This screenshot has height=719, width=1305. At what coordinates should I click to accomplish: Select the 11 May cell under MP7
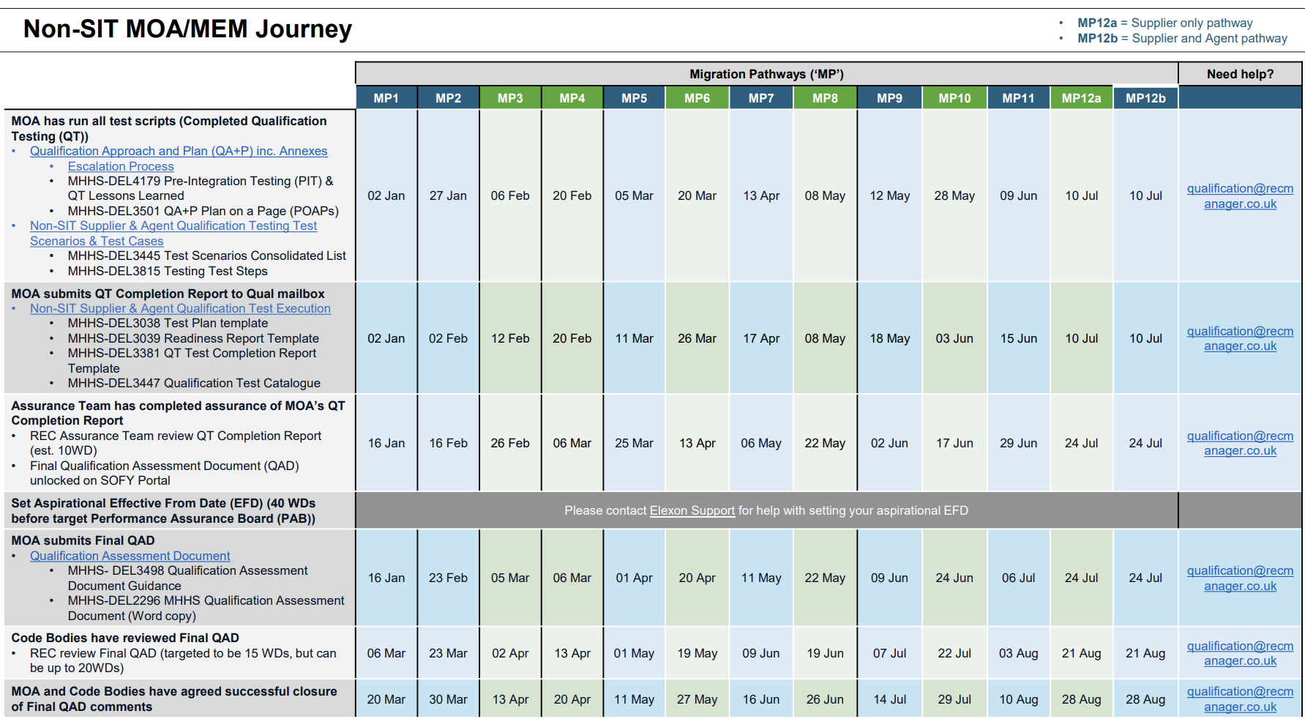(x=761, y=578)
